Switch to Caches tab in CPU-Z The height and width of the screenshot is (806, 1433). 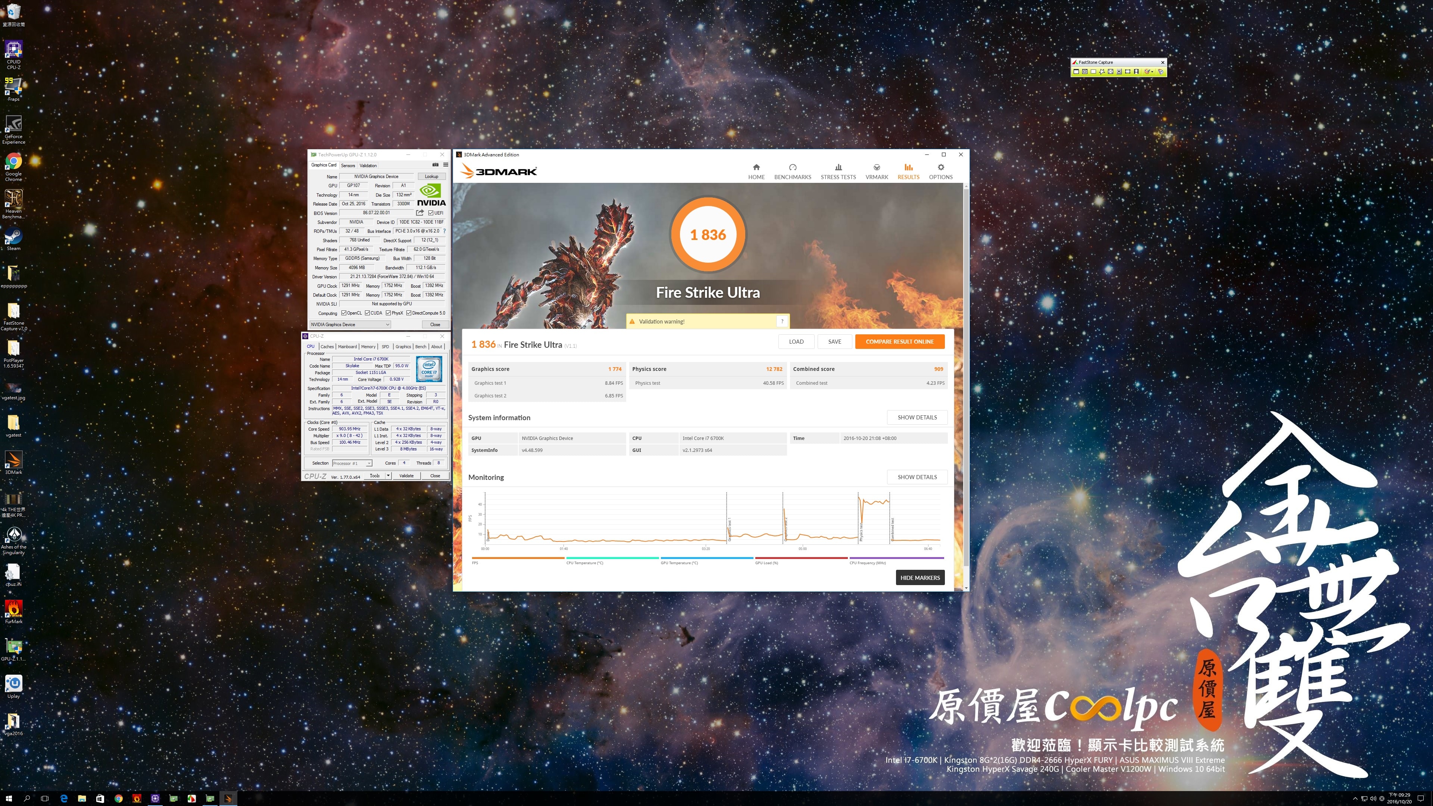tap(327, 347)
